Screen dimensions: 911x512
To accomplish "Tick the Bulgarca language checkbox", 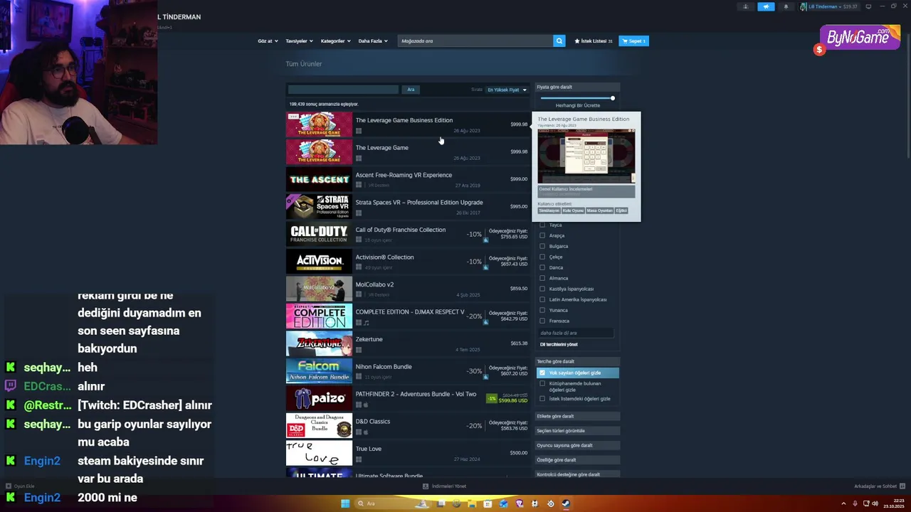I will click(542, 246).
